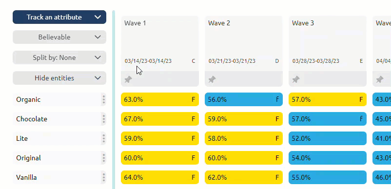Open the Vanilla row three-dot menu
Viewport: 391px width, 189px height.
[x=104, y=177]
